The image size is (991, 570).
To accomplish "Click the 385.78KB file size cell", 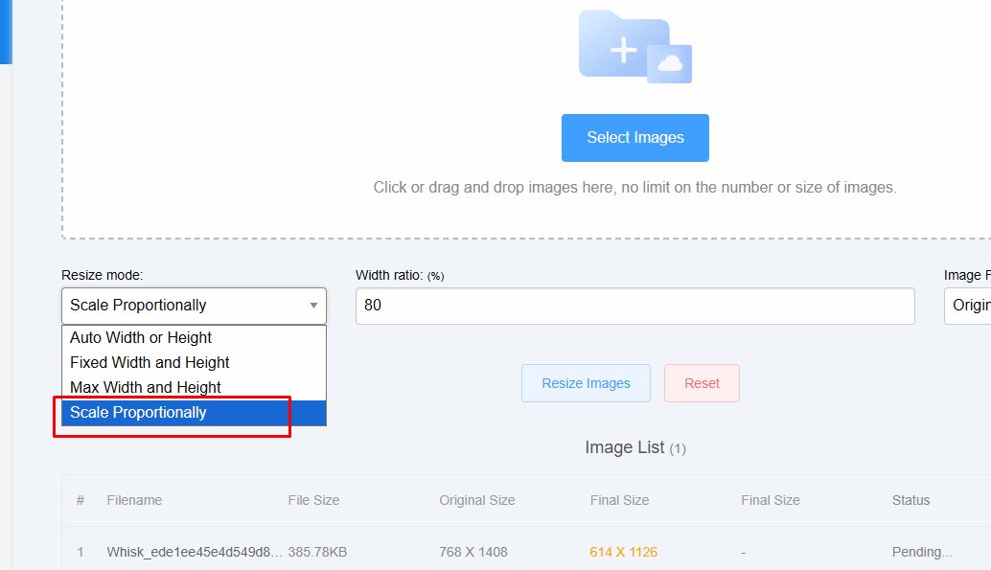I will click(x=317, y=553).
